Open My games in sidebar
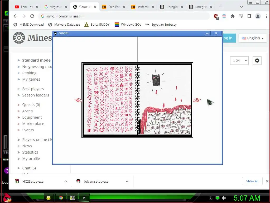This screenshot has height=203, width=270. (x=31, y=79)
